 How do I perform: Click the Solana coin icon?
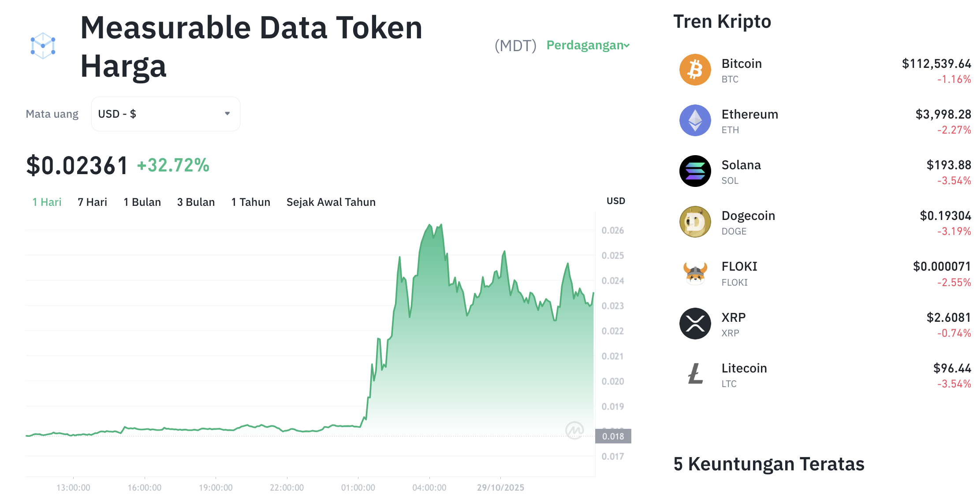pyautogui.click(x=695, y=171)
